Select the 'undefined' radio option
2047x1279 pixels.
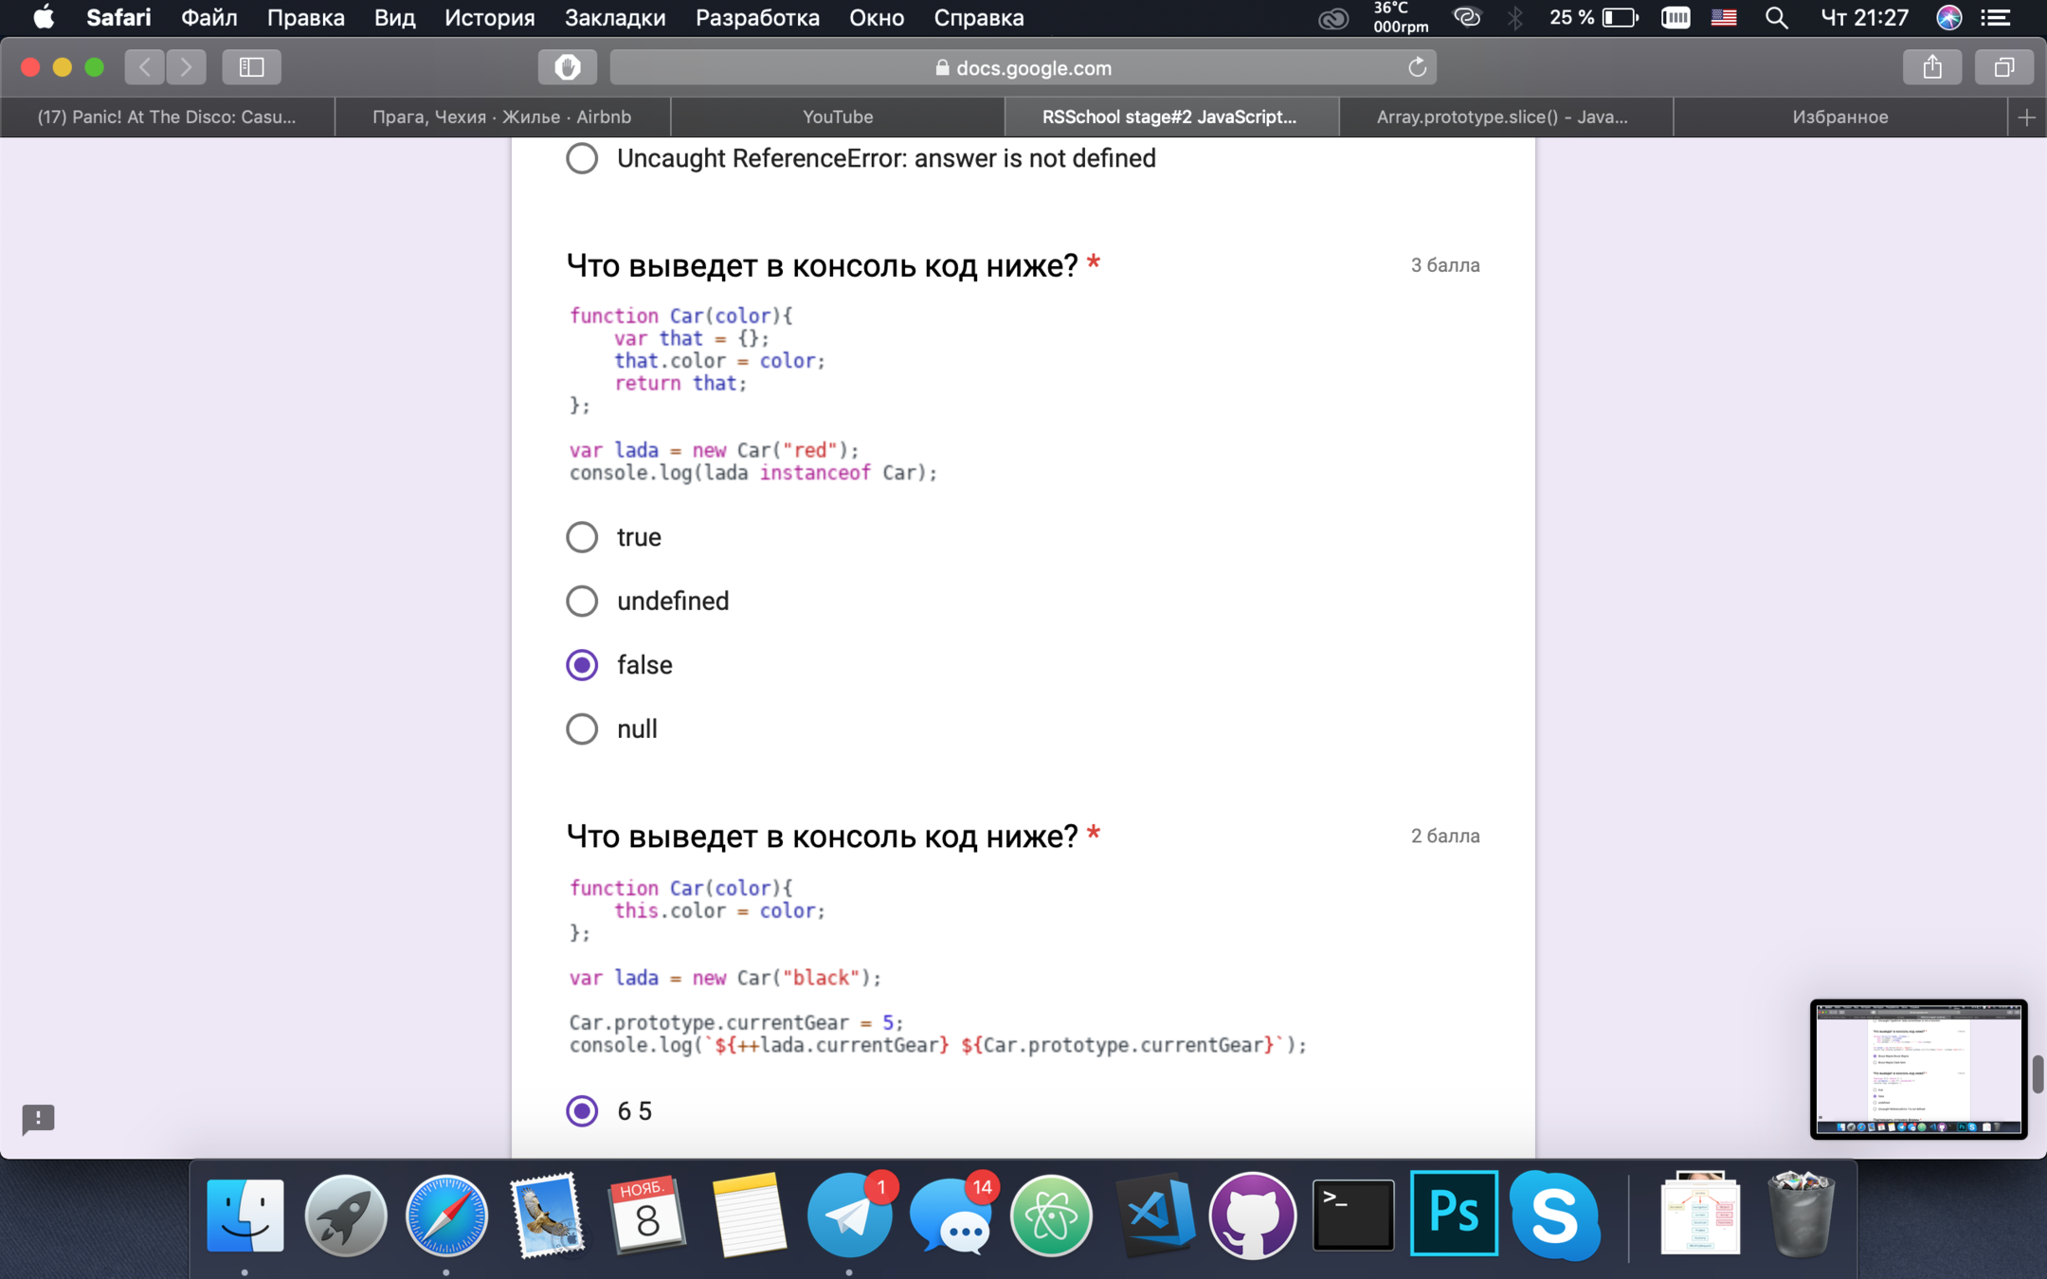click(x=582, y=601)
